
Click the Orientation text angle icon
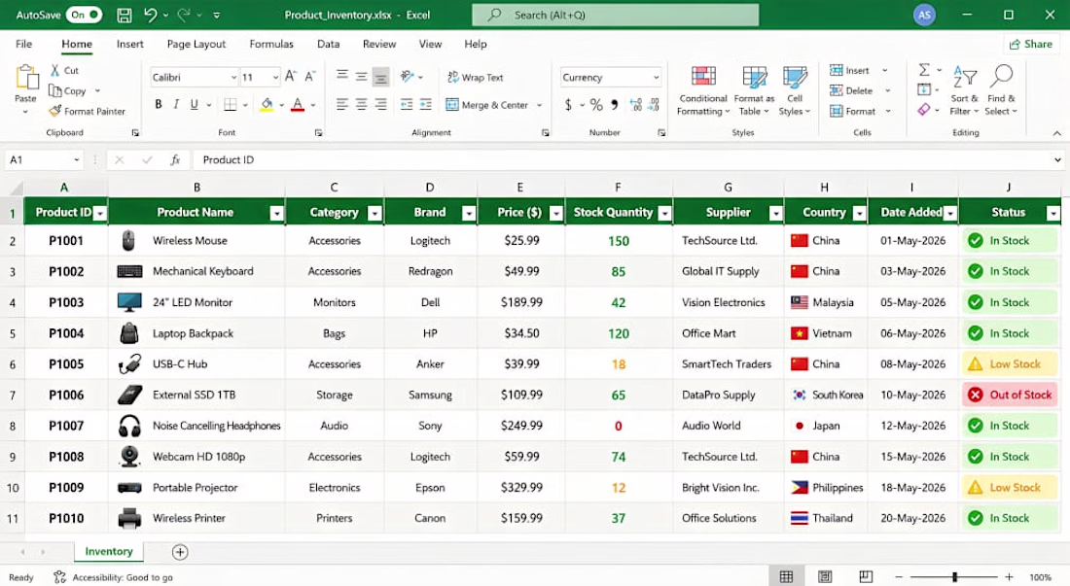pyautogui.click(x=409, y=77)
